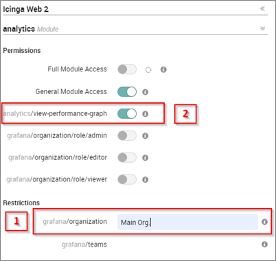Expand the analytics Module double chevron
This screenshot has height=261, width=276.
pos(262,28)
